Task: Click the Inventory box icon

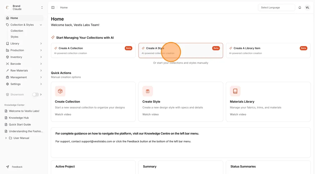Action: pyautogui.click(x=7, y=57)
